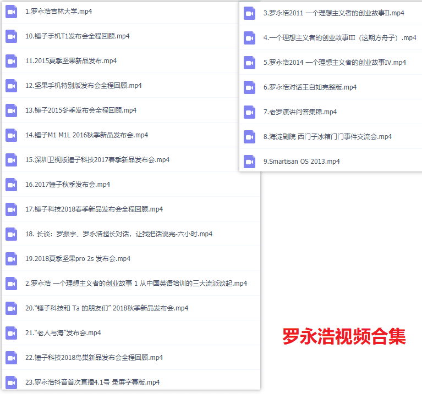Open file name 18. 长谈 罗振宇、罗永浩超长对话

[119, 234]
